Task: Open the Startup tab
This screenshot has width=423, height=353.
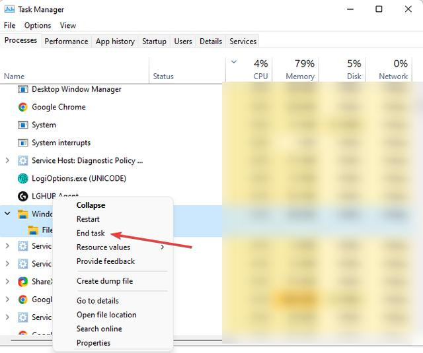Action: pos(154,41)
